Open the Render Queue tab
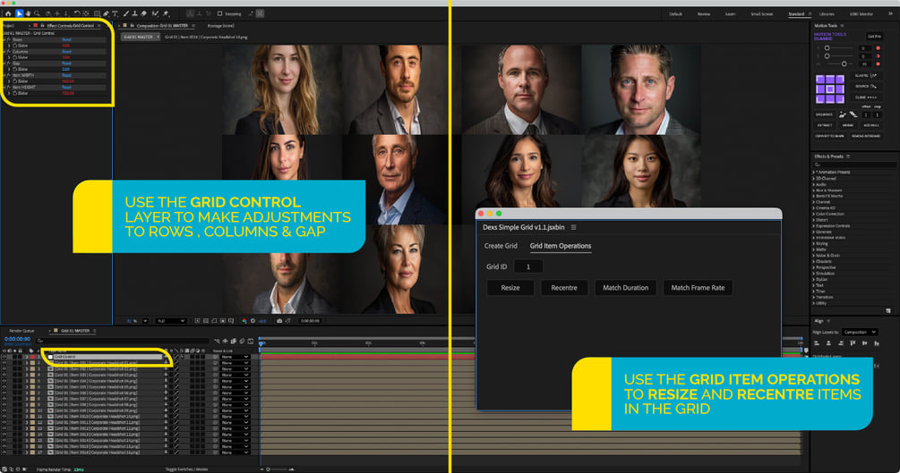 click(x=21, y=331)
